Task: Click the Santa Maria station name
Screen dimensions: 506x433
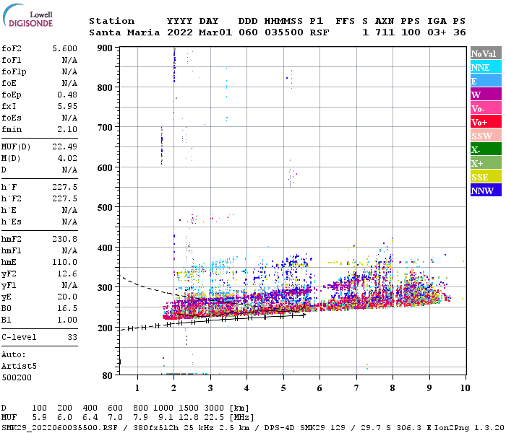Action: [124, 32]
